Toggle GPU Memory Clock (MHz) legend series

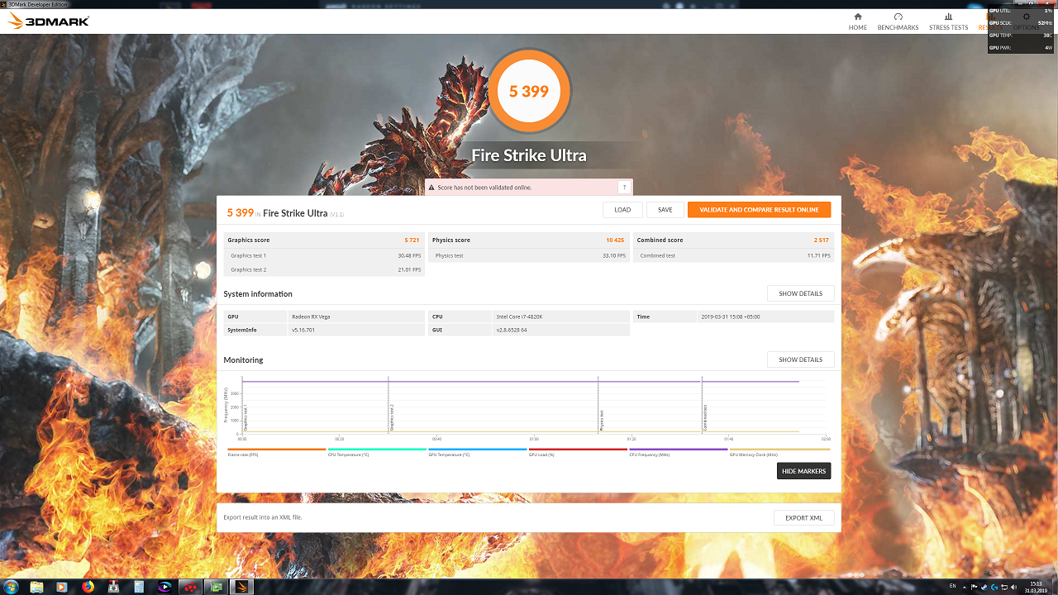pos(779,452)
